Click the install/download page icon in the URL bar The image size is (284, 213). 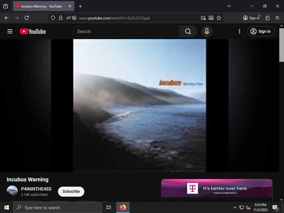click(211, 18)
